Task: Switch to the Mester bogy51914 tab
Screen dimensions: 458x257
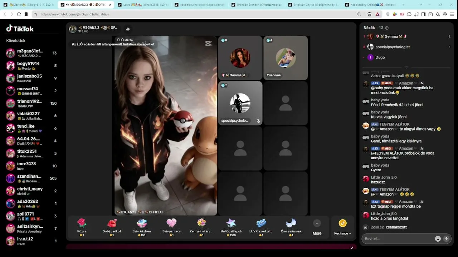Action: click(x=29, y=5)
